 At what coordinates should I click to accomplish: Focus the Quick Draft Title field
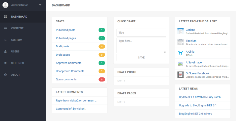(x=141, y=33)
